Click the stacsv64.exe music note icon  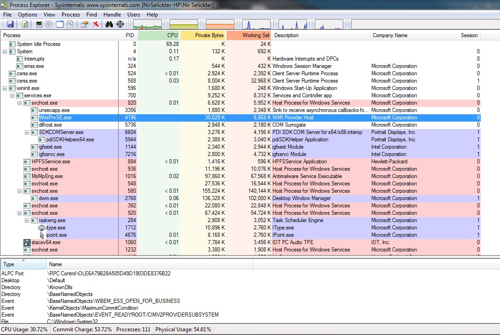click(x=27, y=242)
